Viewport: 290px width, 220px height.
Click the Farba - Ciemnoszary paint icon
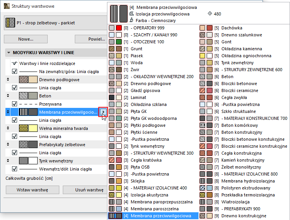coord(131,20)
